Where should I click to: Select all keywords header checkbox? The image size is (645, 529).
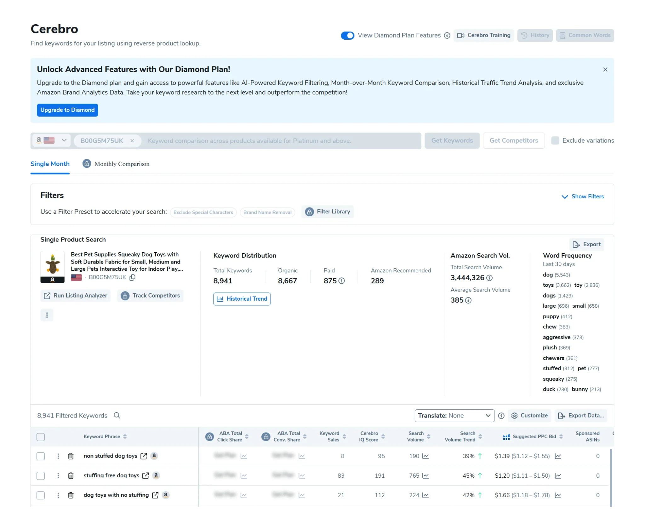click(41, 437)
